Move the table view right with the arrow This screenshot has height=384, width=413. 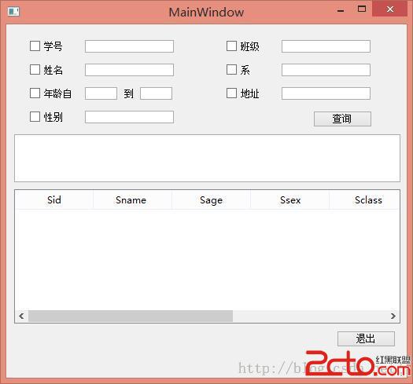393,316
